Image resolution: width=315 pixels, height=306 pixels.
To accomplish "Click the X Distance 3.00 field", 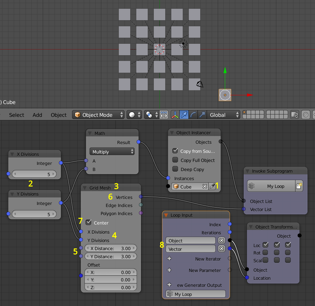I will pos(111,248).
